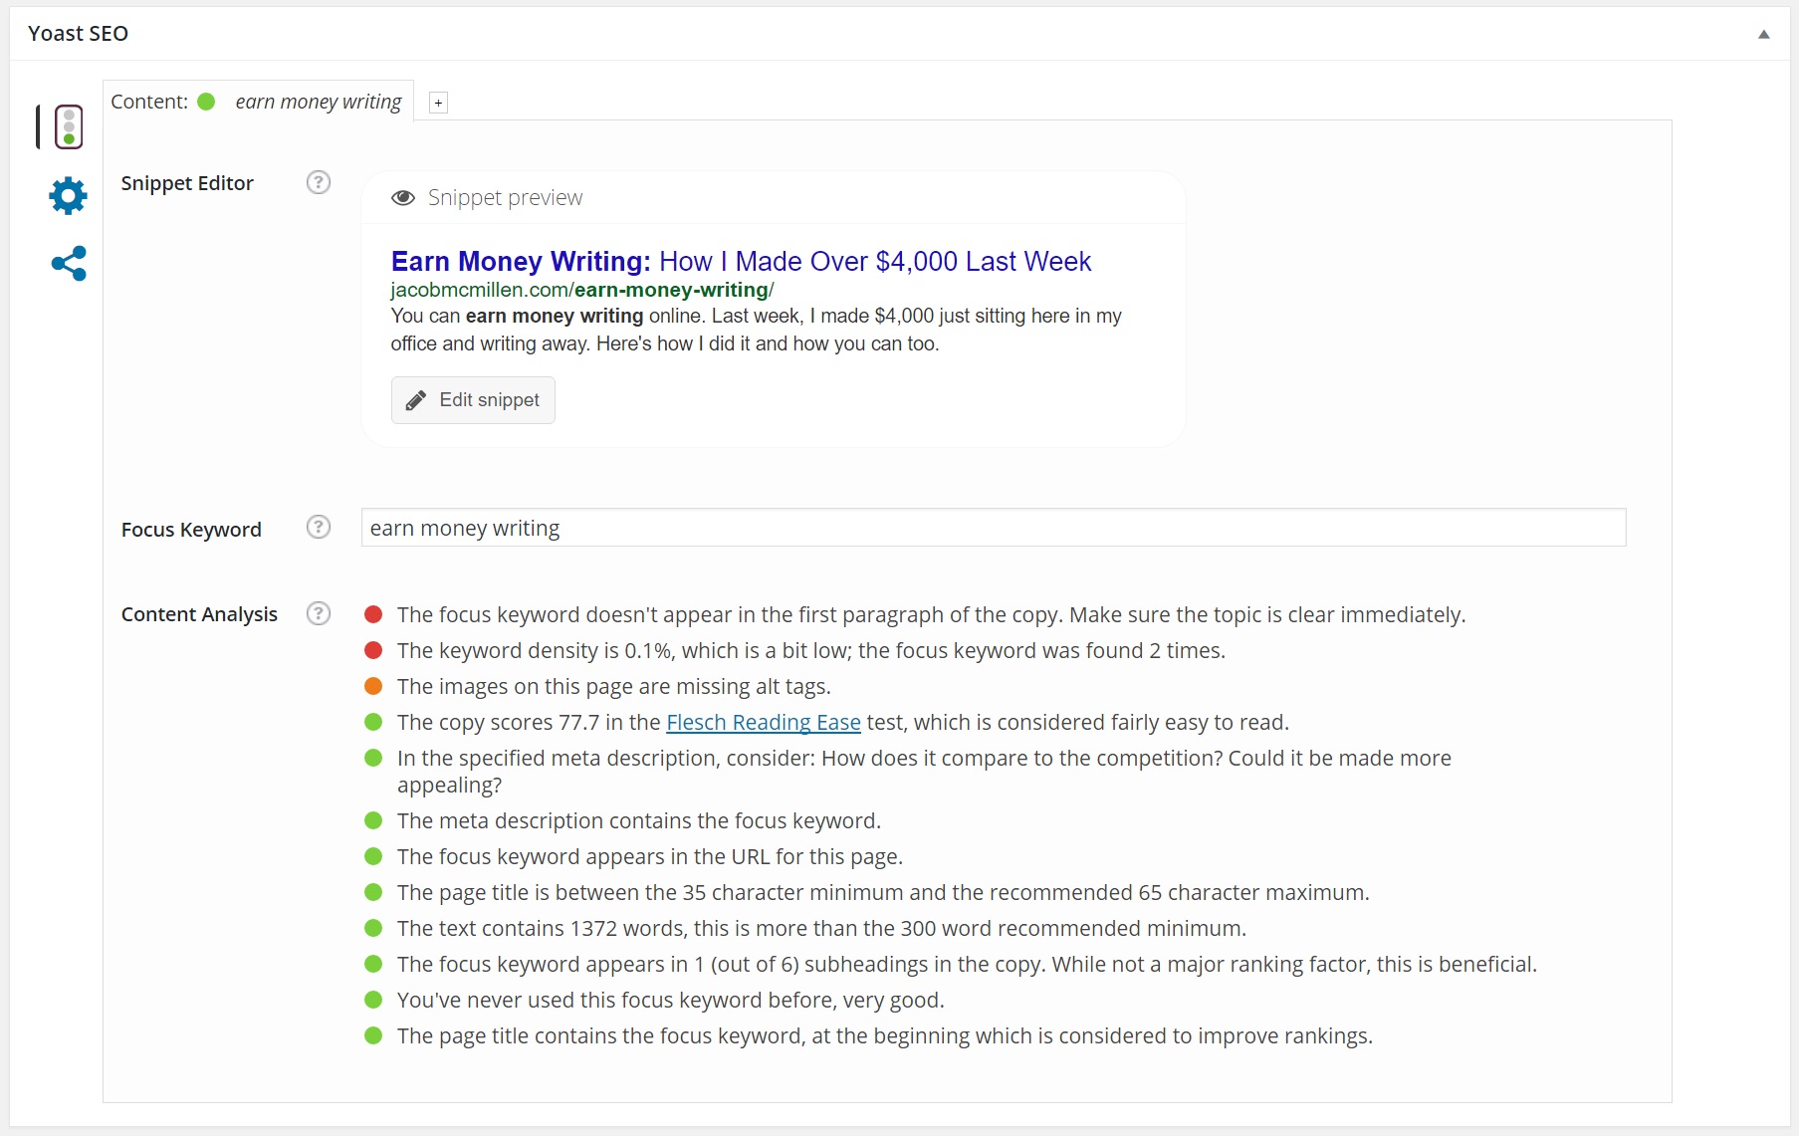
Task: Focus the Focus Keyword input field
Action: tap(994, 528)
